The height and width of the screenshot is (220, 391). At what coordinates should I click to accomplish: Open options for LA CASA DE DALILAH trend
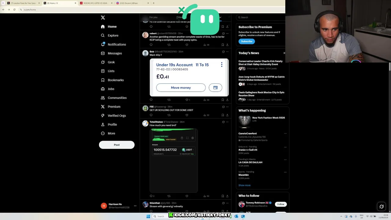285,159
